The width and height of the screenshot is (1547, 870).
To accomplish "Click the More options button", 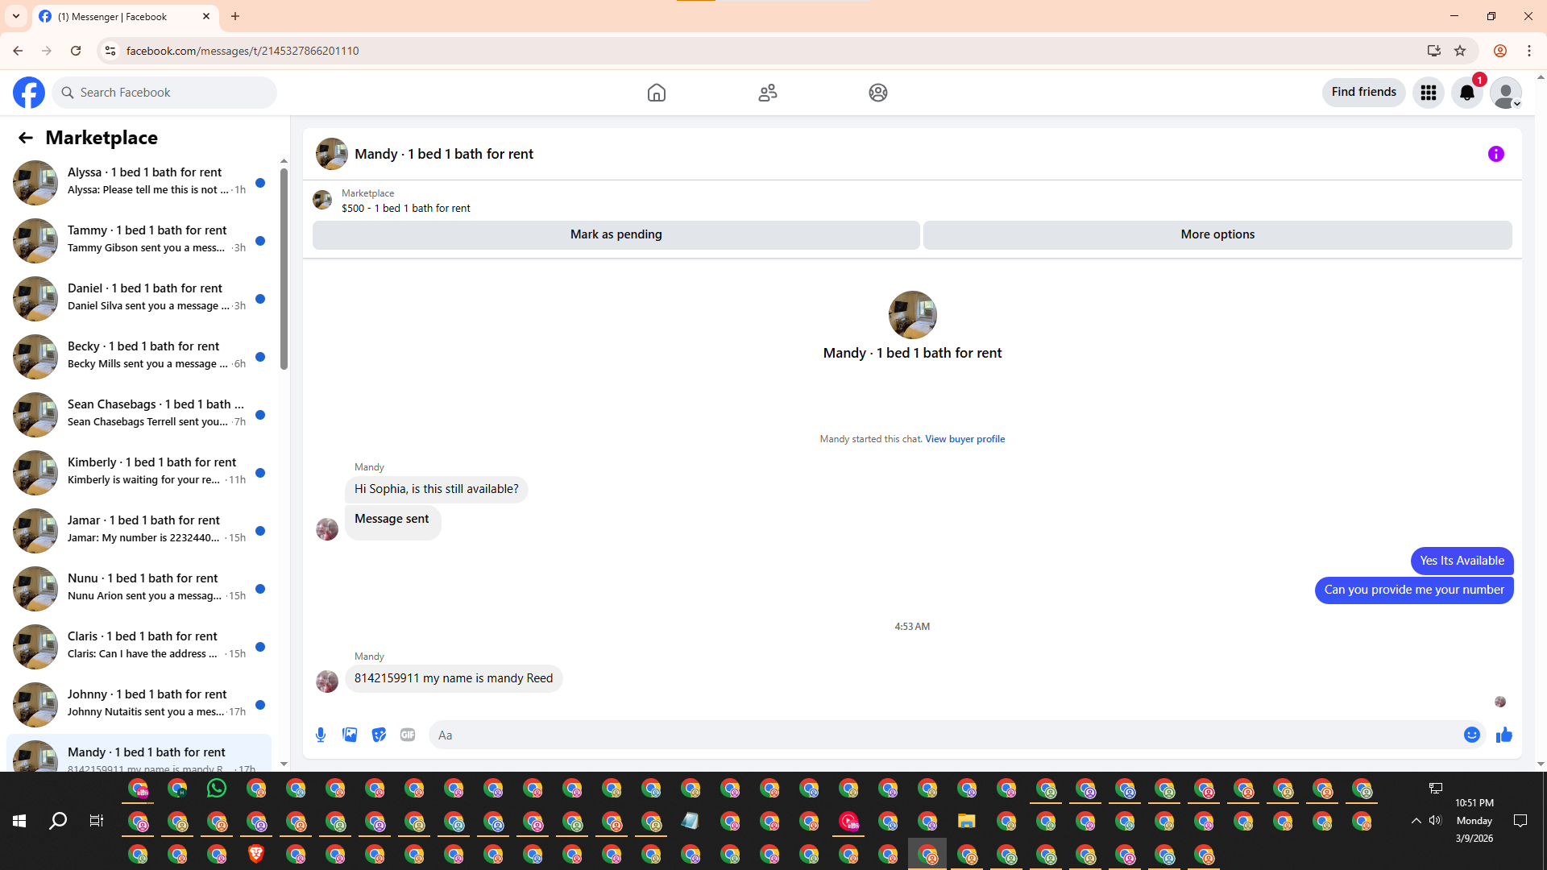I will (x=1217, y=234).
